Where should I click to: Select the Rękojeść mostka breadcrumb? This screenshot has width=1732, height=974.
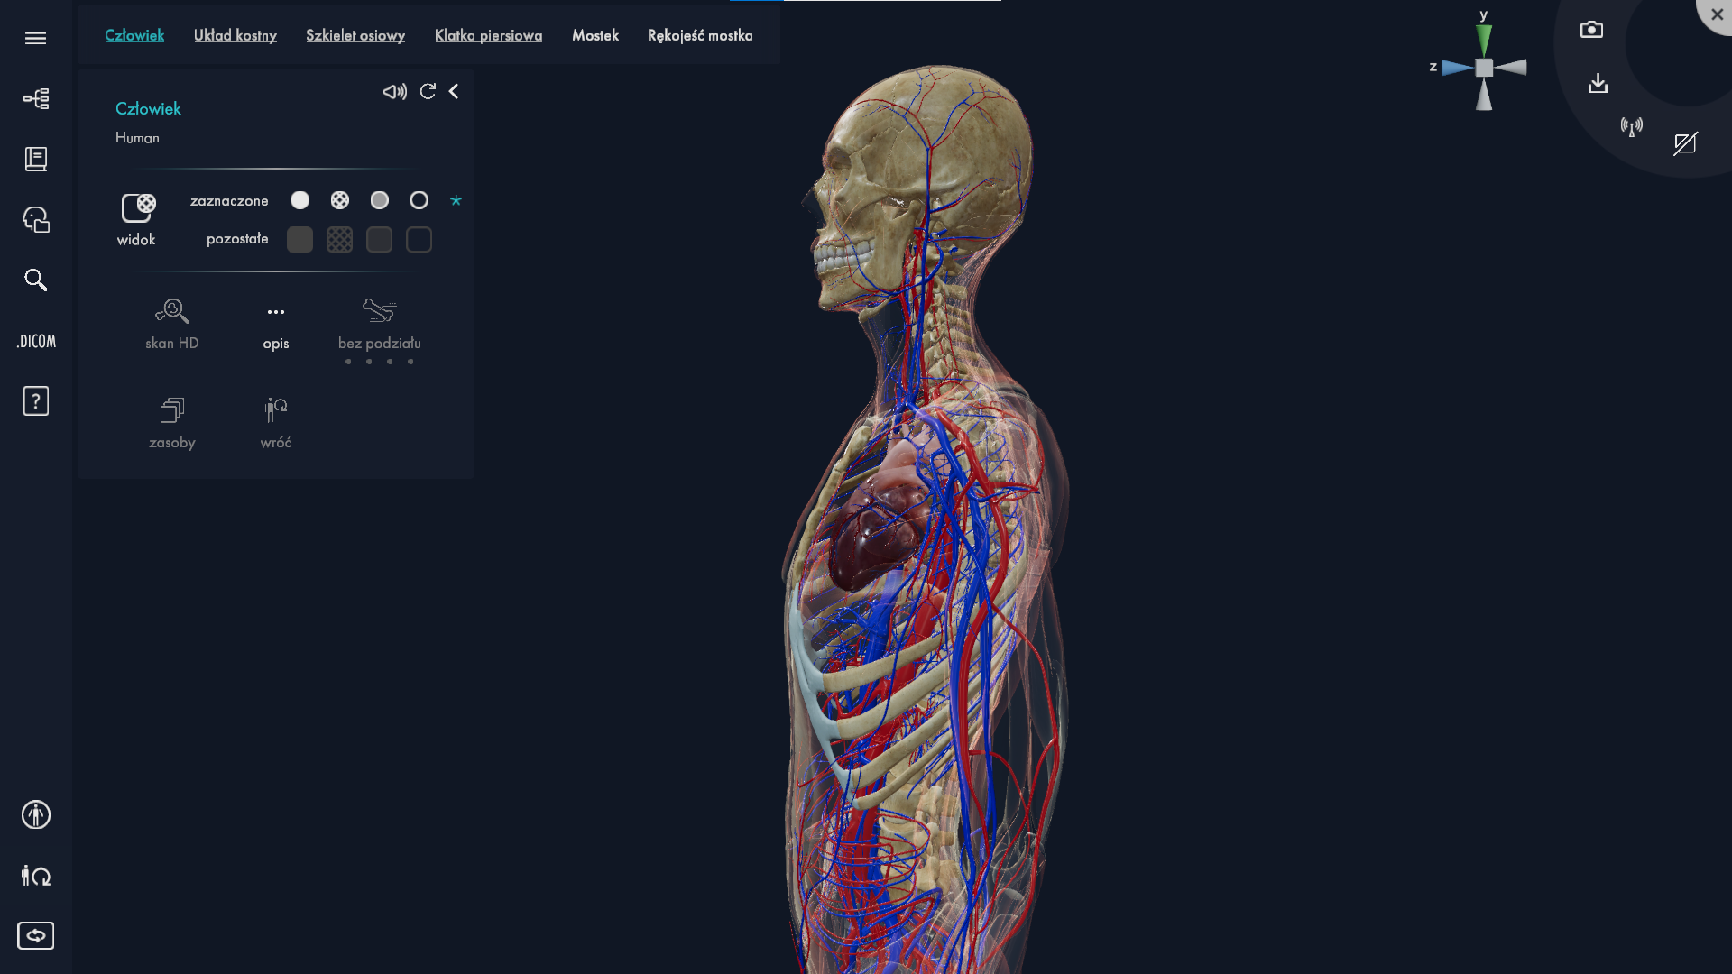coord(700,35)
